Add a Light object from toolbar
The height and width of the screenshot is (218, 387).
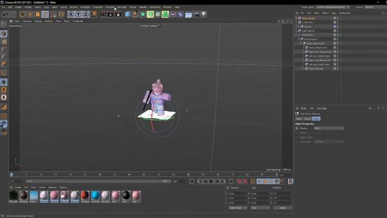204,15
